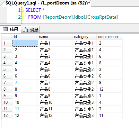This screenshot has height=128, width=139.
Task: Click the orderamount value 1 in row 产品9
Action: coord(110,96)
